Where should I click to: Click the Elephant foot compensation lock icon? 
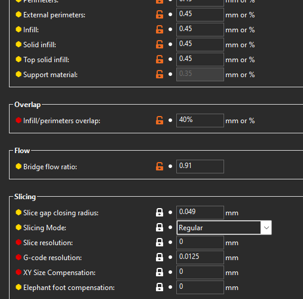pyautogui.click(x=160, y=288)
